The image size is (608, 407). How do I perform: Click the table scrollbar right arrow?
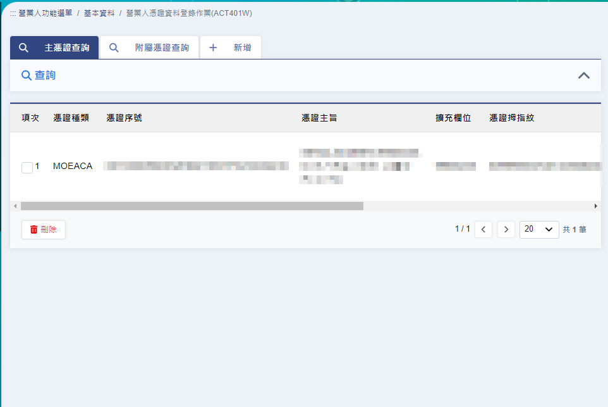[x=596, y=206]
